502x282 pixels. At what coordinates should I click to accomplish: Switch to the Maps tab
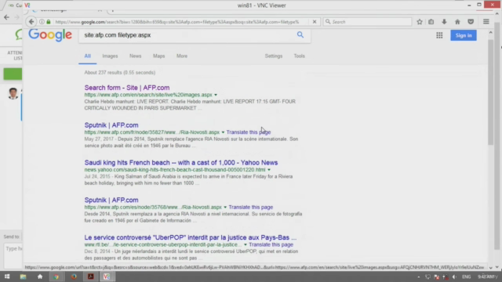[158, 56]
